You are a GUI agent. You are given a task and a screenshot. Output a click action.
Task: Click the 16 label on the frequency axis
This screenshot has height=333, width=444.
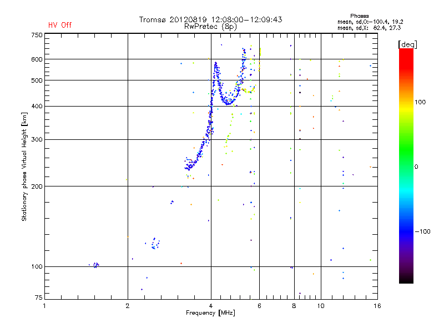click(377, 306)
